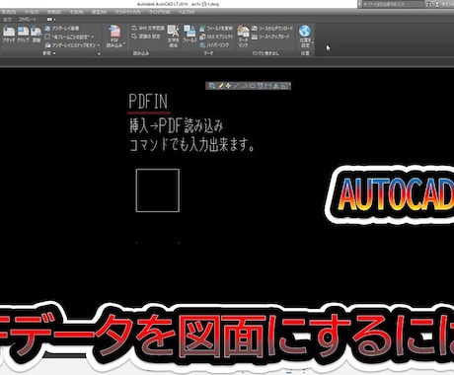Click the keyword search input field
The height and width of the screenshot is (375, 454).
pyautogui.click(x=393, y=4)
